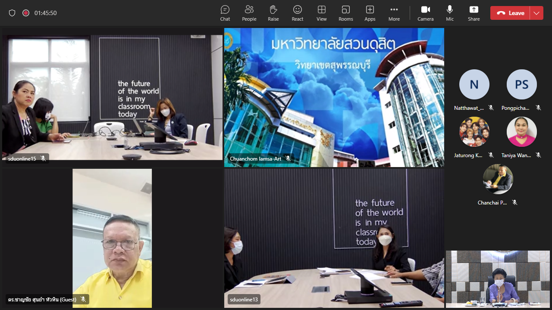This screenshot has height=310, width=552.
Task: Click the Guest name label in Thai
Action: click(42, 299)
